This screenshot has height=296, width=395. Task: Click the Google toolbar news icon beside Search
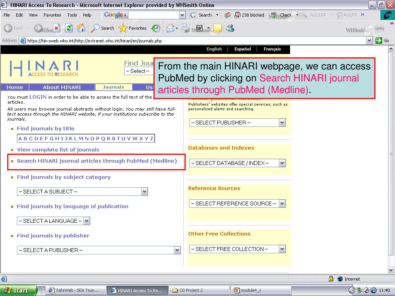[228, 15]
